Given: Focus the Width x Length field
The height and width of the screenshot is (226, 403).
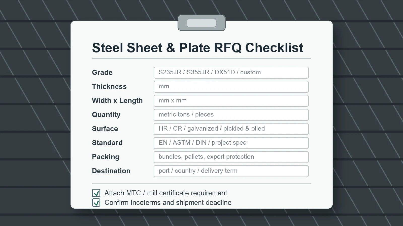Looking at the screenshot, I should click(231, 101).
